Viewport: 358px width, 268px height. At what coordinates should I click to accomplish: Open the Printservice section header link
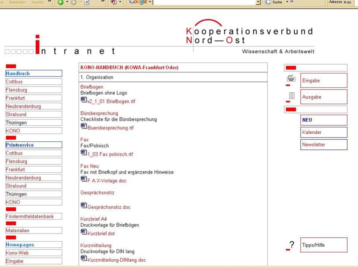(x=34, y=145)
